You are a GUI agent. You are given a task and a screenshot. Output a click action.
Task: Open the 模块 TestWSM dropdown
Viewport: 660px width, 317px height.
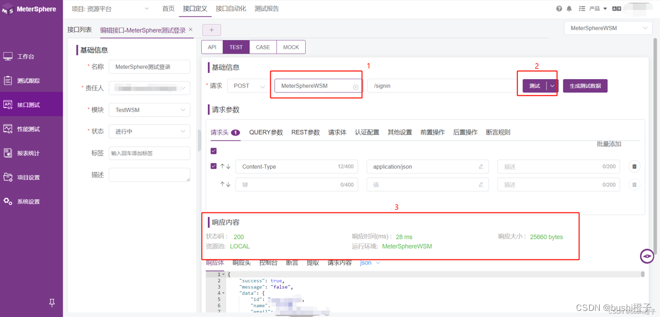click(149, 110)
